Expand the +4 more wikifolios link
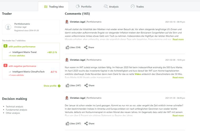Viewport: 200px width, 131px height. pyautogui.click(x=17, y=56)
